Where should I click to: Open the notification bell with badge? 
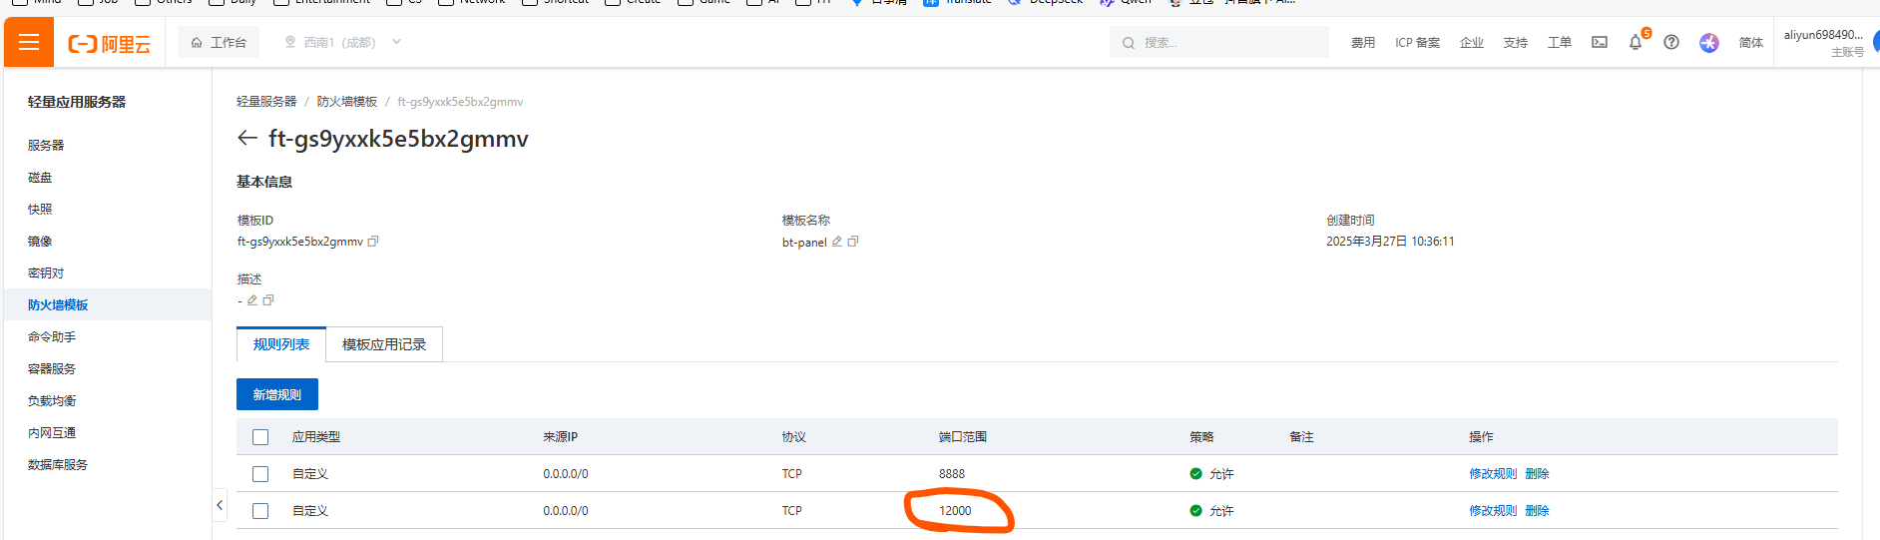pyautogui.click(x=1636, y=42)
